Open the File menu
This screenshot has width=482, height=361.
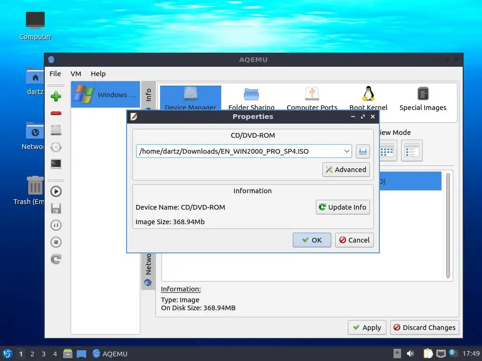[55, 74]
